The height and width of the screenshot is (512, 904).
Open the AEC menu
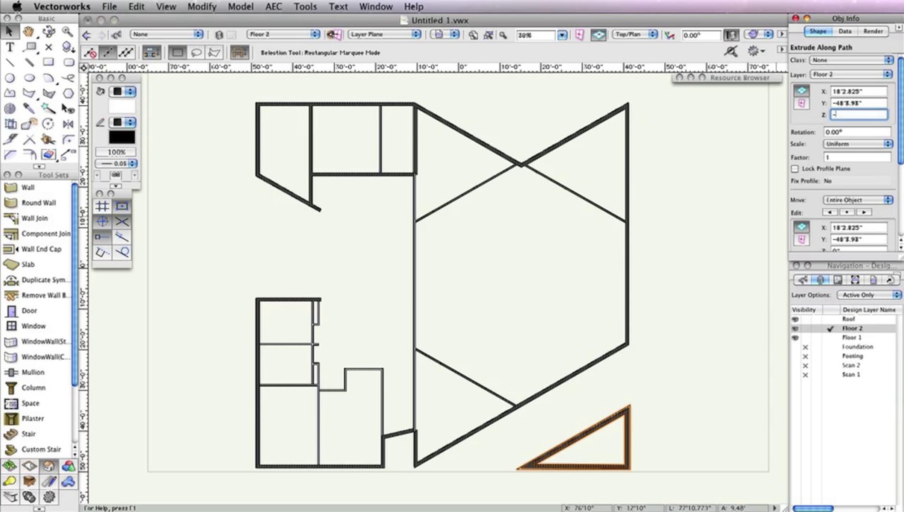(273, 7)
